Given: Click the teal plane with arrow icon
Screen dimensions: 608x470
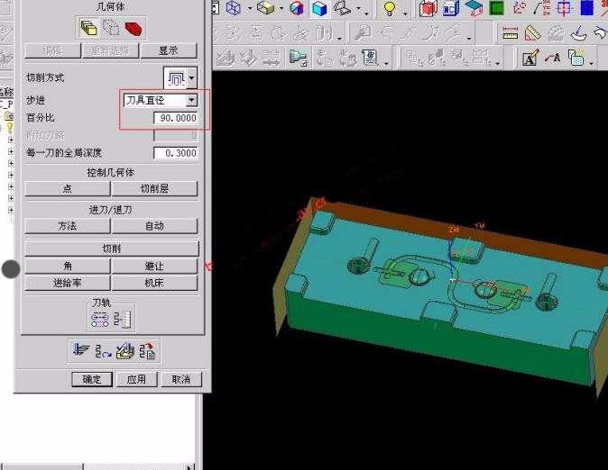Looking at the screenshot, I should pos(474,8).
